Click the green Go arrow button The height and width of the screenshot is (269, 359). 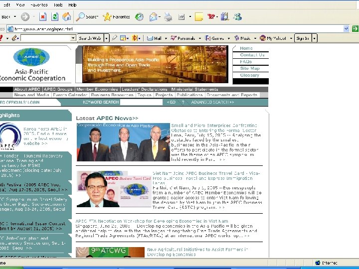[355, 28]
